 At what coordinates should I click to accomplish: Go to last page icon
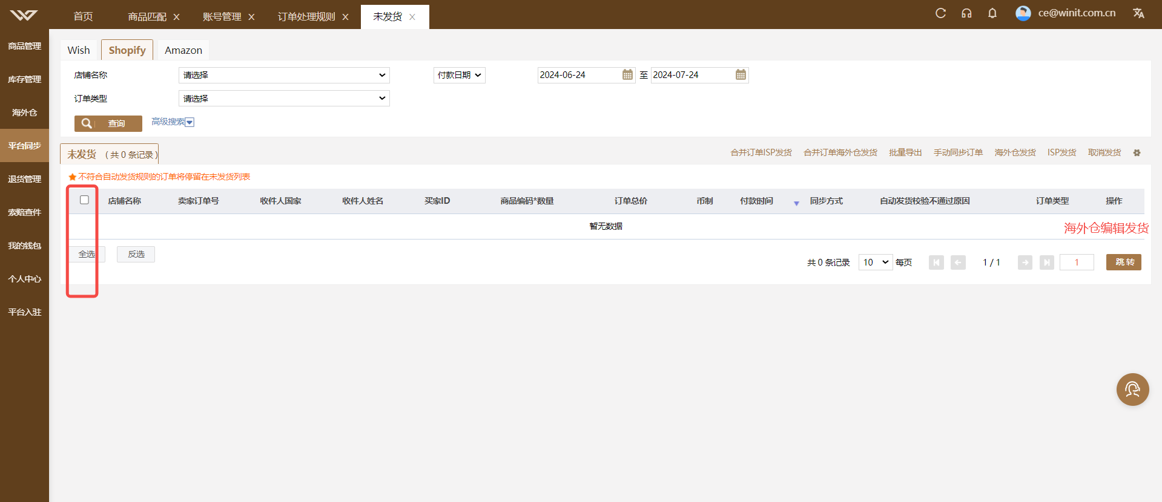click(1046, 262)
